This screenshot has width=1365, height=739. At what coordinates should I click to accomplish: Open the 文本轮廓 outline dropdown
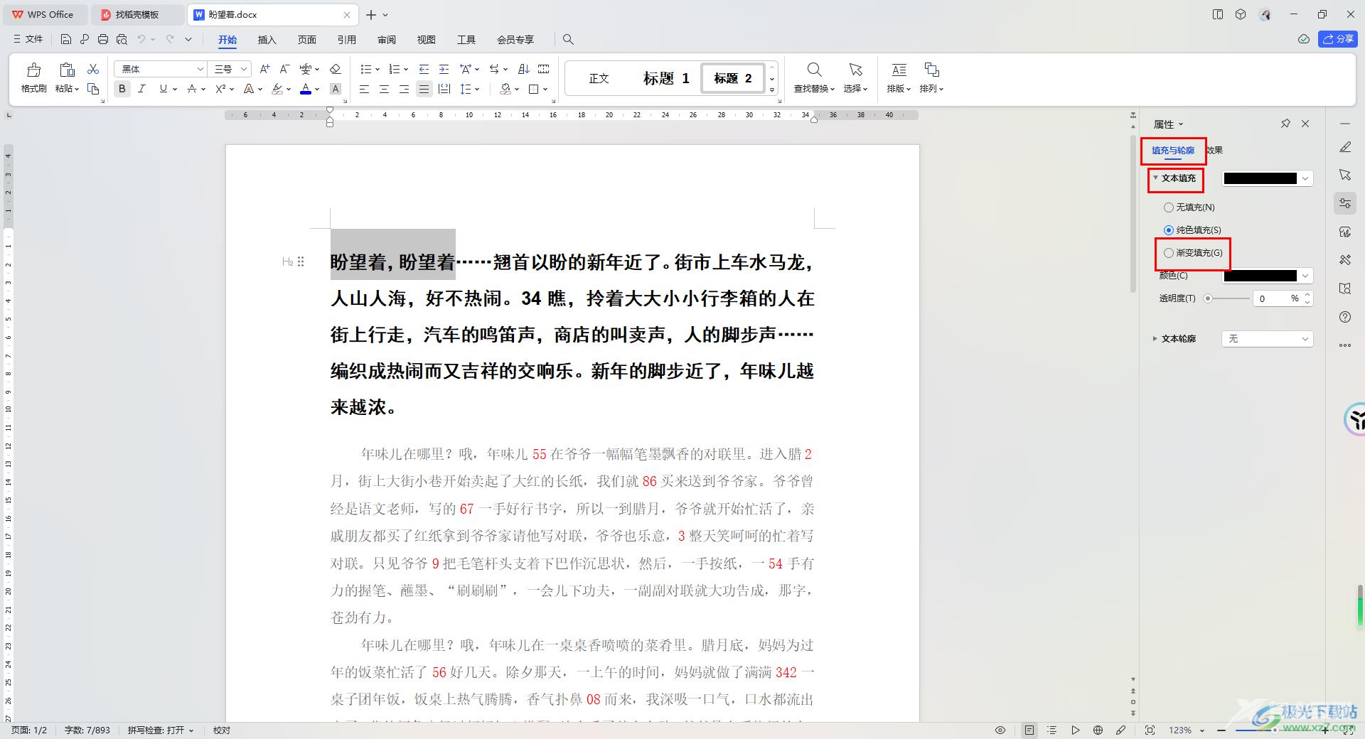click(1267, 339)
